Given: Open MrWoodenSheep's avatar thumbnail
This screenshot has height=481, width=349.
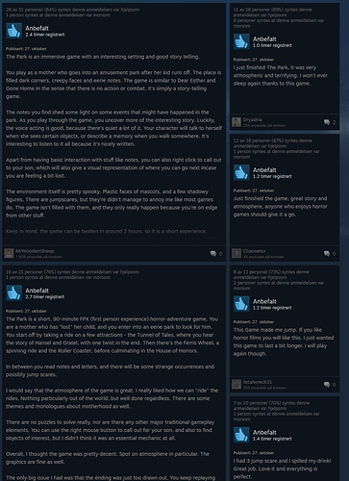Looking at the screenshot, I should (9, 253).
